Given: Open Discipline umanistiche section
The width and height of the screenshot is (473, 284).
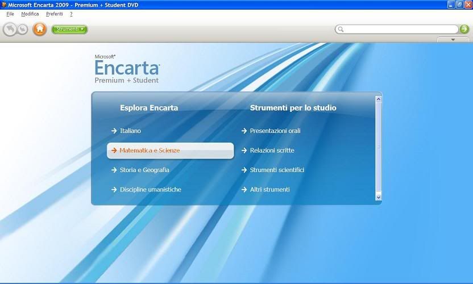Looking at the screenshot, I should (146, 190).
